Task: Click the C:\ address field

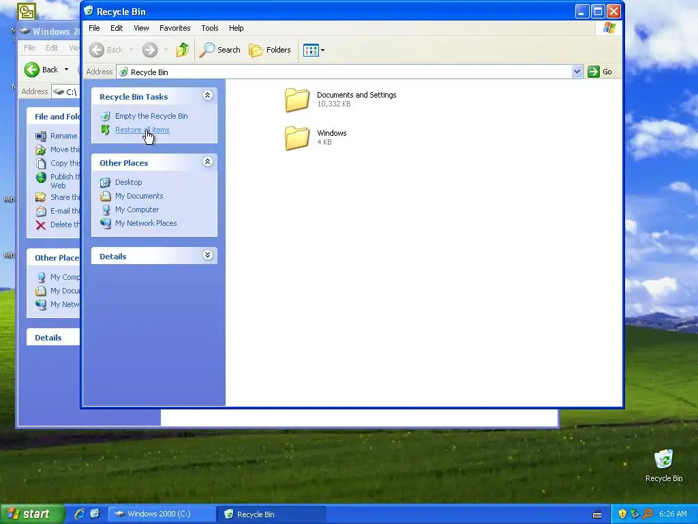Action: 66,92
